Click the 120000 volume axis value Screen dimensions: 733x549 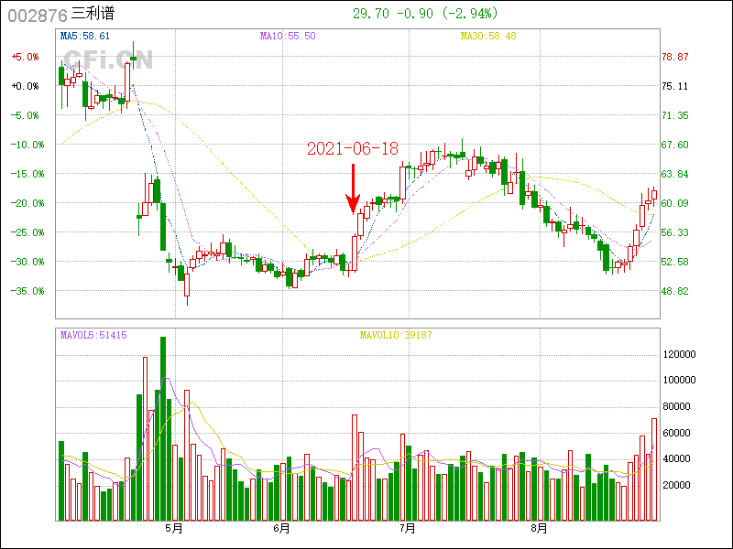pos(680,355)
